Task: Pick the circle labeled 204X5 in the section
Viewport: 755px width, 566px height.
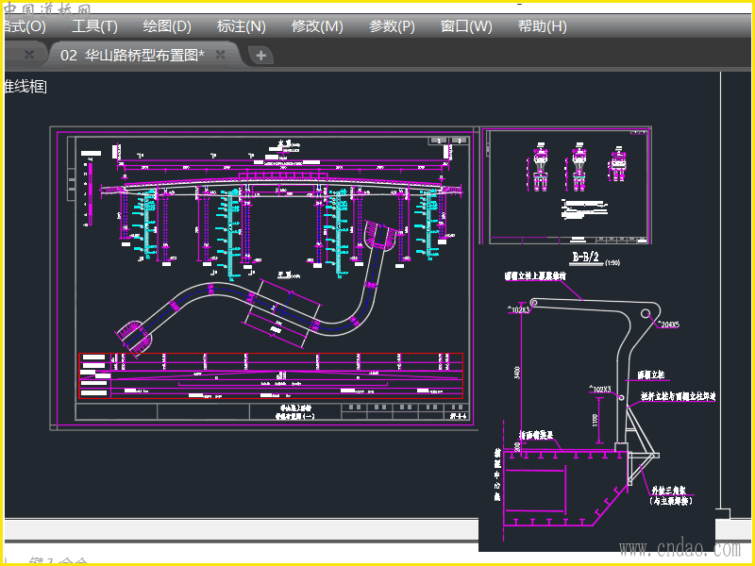Action: 646,314
